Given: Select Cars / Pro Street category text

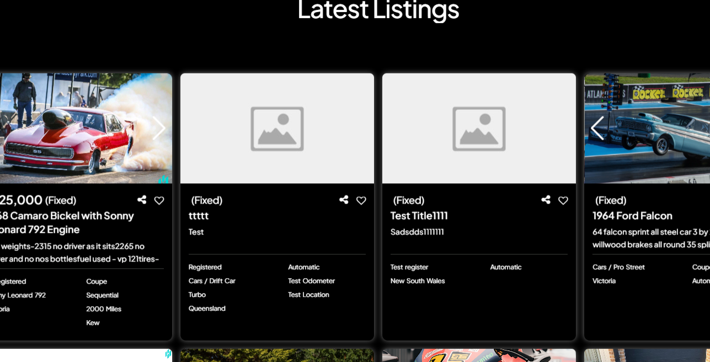Looking at the screenshot, I should [618, 267].
